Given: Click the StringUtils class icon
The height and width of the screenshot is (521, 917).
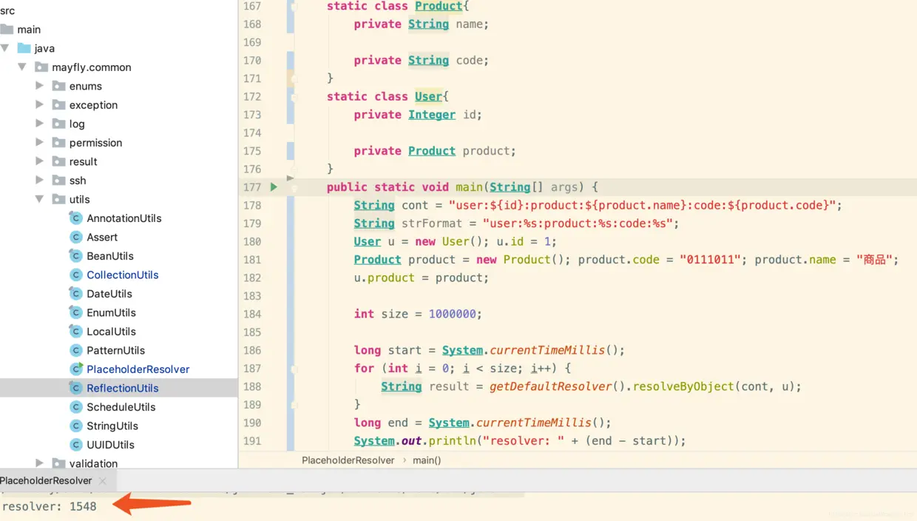Looking at the screenshot, I should (75, 426).
